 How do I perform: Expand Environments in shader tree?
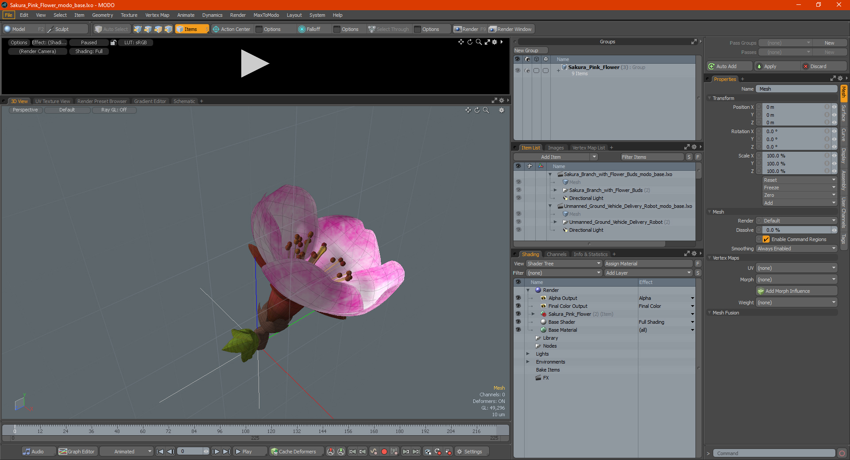[528, 362]
